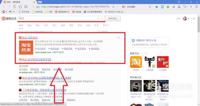This screenshot has width=200, height=106.
Task: Open the 正方教务管理系统 bookmark
Action: pos(93,12)
